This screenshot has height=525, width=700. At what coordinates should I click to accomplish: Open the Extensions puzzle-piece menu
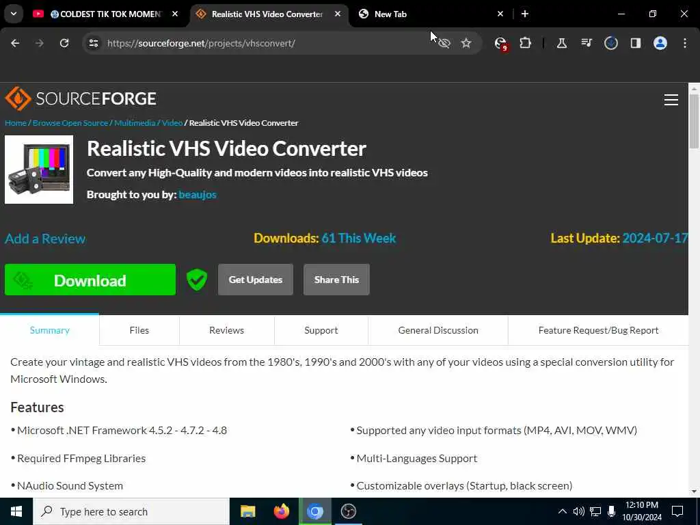pyautogui.click(x=526, y=43)
